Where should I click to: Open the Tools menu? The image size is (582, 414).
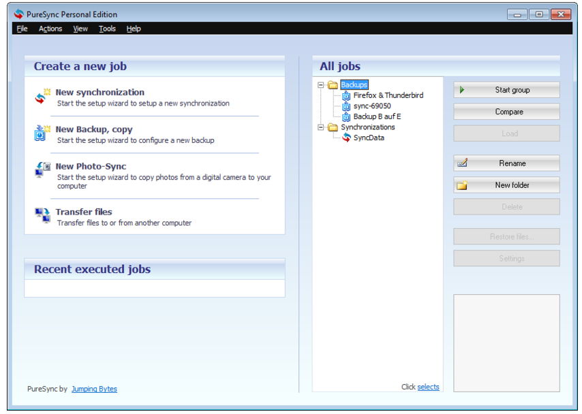107,29
